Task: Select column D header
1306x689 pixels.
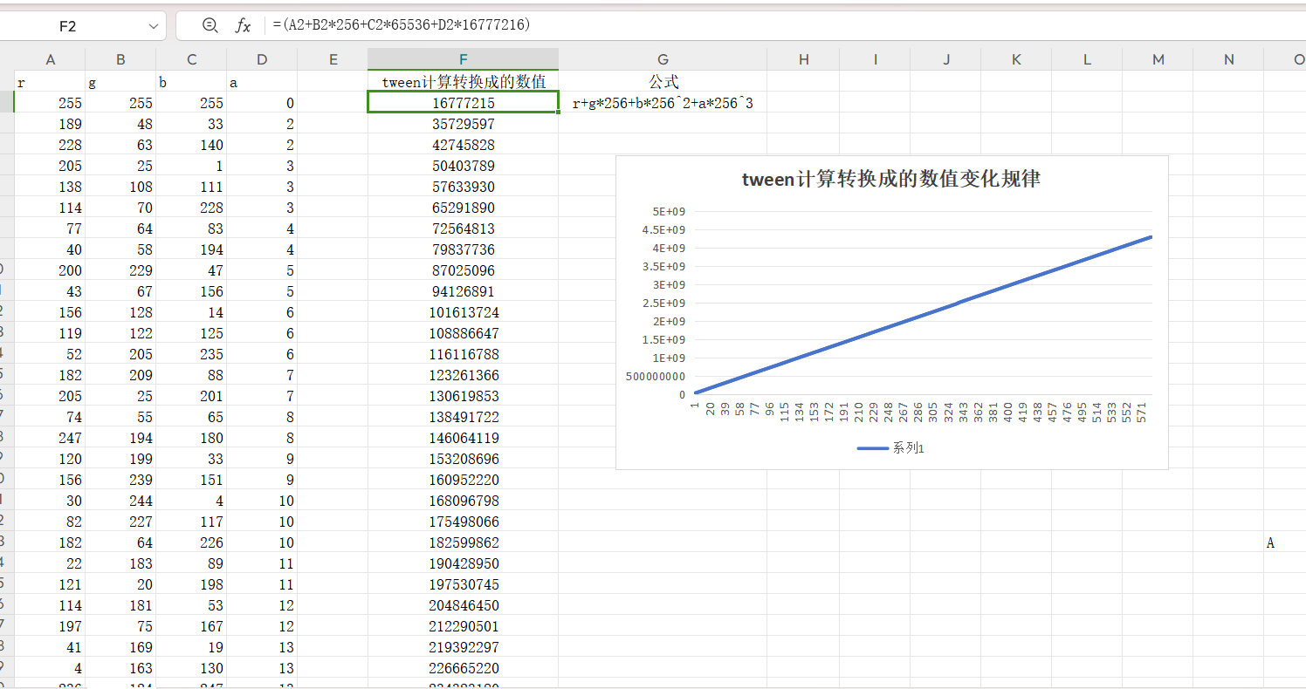Action: [x=262, y=59]
